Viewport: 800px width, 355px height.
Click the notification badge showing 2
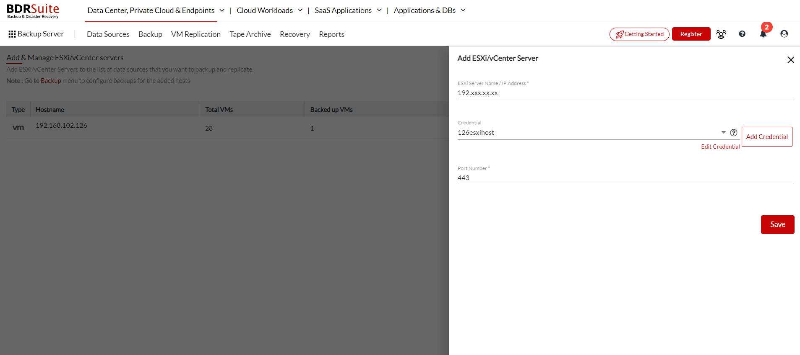tap(767, 27)
